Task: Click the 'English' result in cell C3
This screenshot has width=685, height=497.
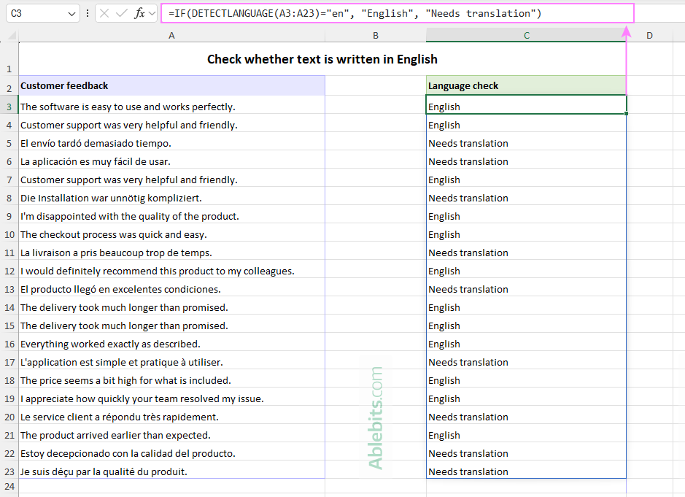Action: 526,105
